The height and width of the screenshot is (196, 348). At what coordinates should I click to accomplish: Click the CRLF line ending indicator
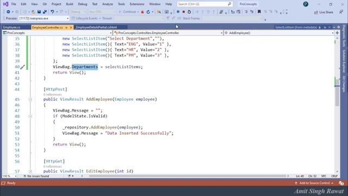tap(334, 176)
